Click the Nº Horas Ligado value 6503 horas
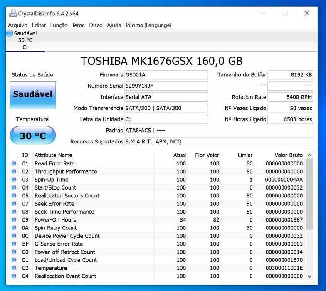 [291, 119]
